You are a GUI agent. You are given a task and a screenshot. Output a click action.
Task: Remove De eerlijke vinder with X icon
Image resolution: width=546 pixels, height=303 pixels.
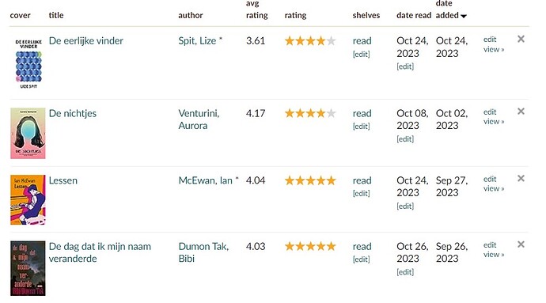pos(521,39)
